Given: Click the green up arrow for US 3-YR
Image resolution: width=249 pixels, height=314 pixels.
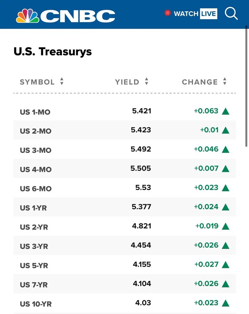Looking at the screenshot, I should click(x=225, y=246).
